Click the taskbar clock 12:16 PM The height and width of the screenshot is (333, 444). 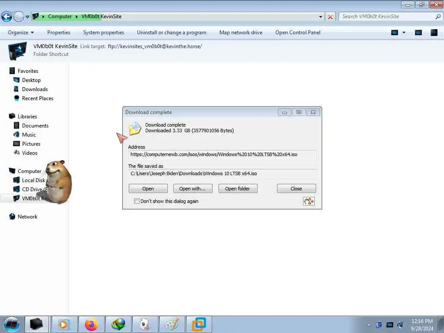(x=422, y=321)
